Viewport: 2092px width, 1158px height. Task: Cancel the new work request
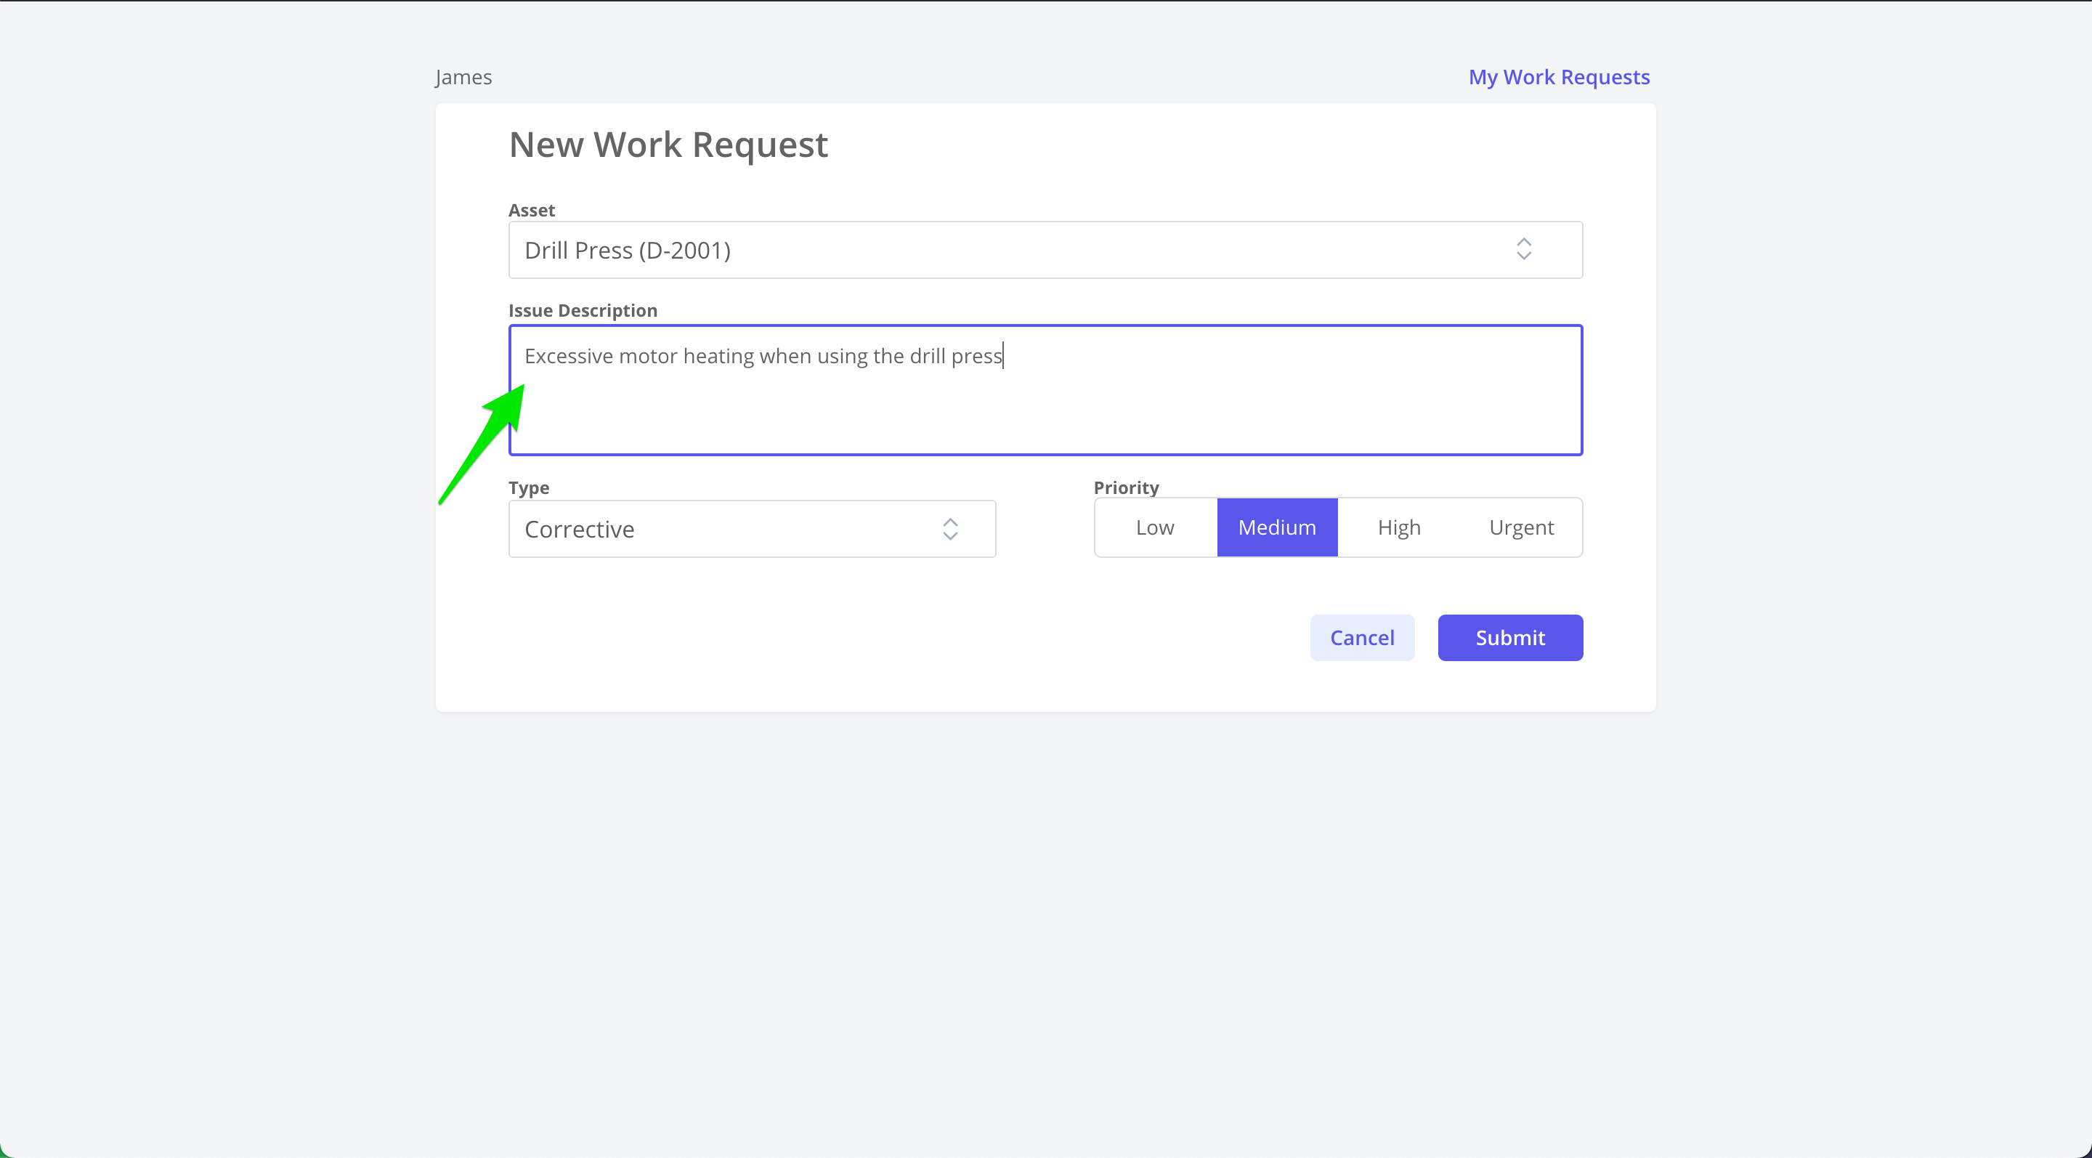[1362, 637]
